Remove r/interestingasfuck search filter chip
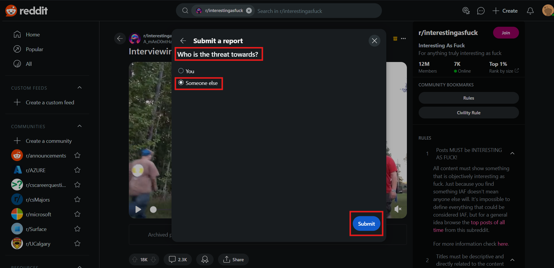This screenshot has width=554, height=268. [x=249, y=11]
